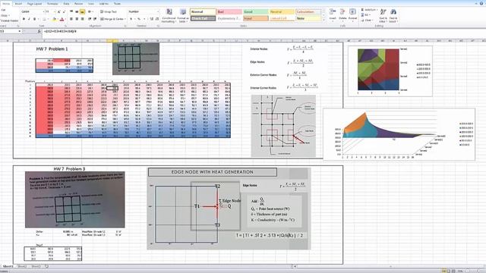Click the Decrease Font Size icon
Image resolution: width=486 pixels, height=273 pixels.
pyautogui.click(x=64, y=11)
